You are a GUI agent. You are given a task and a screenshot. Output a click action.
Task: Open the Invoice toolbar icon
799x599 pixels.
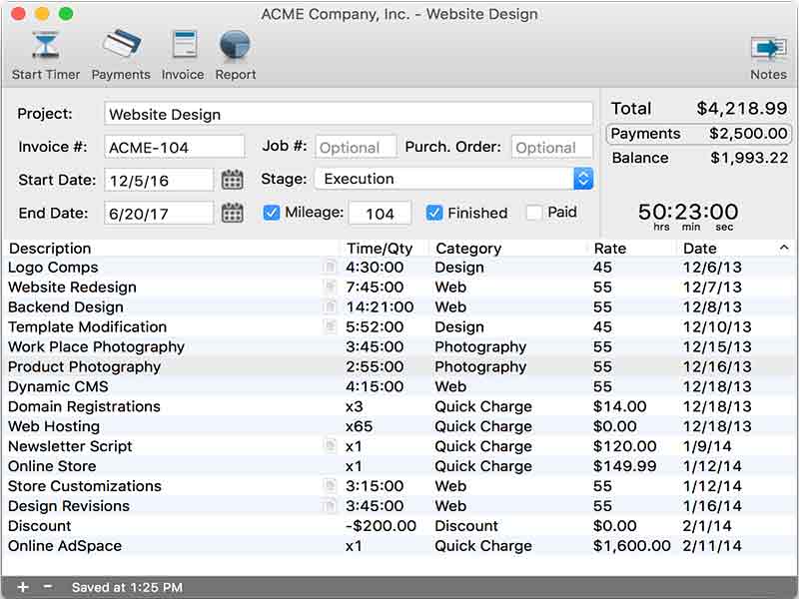[x=183, y=47]
